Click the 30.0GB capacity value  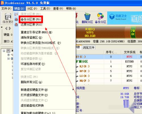125,94
